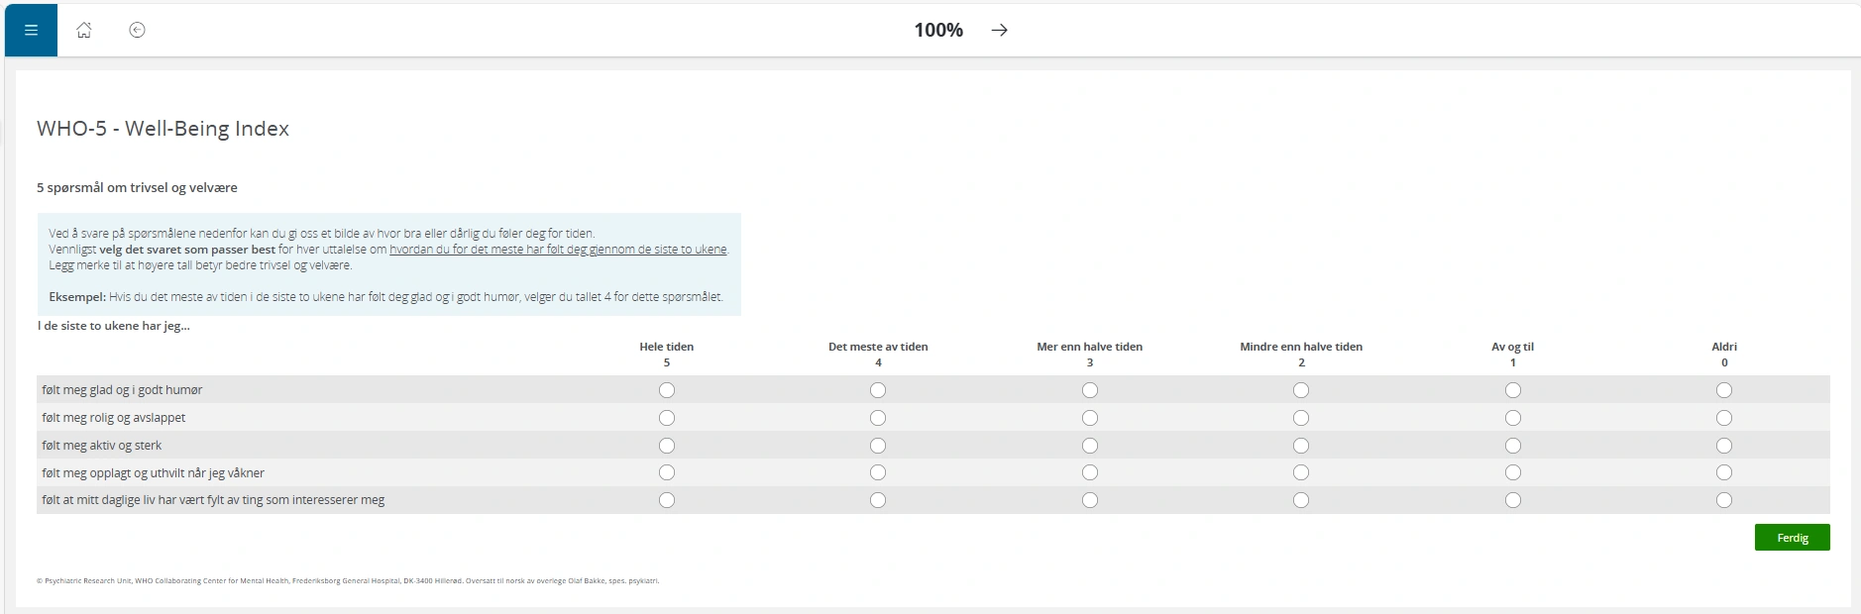Select 'Mindre enn halve tiden' for 'rolig og avslappet'

pyautogui.click(x=1301, y=418)
